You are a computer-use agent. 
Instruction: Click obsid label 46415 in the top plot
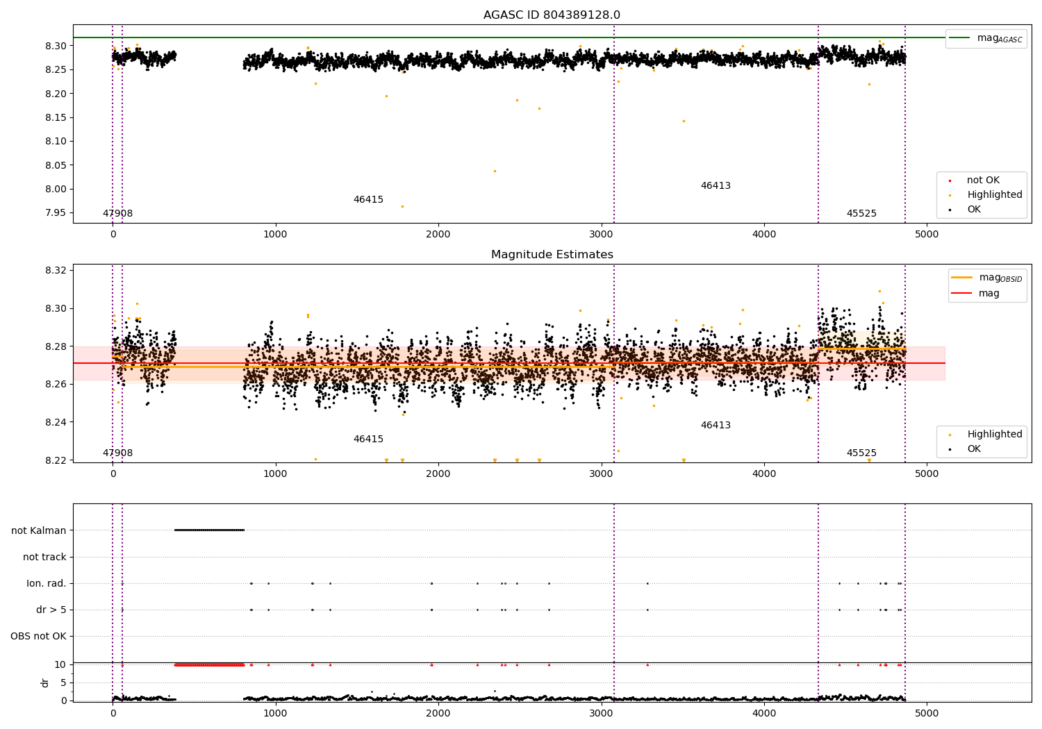(368, 200)
